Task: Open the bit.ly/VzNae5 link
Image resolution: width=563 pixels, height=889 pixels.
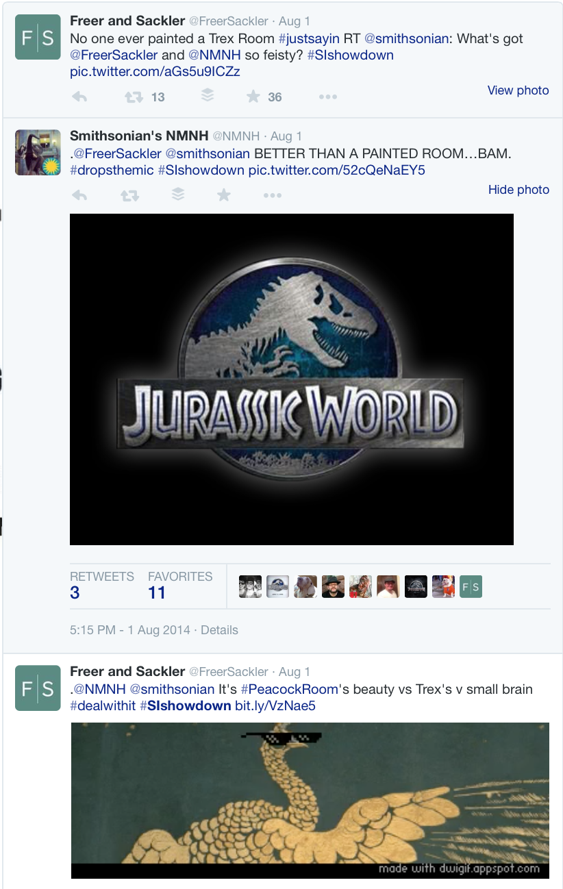Action: (275, 706)
